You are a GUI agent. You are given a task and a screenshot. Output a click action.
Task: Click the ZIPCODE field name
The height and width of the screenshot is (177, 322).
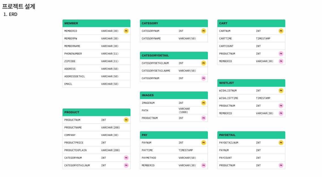click(70, 61)
